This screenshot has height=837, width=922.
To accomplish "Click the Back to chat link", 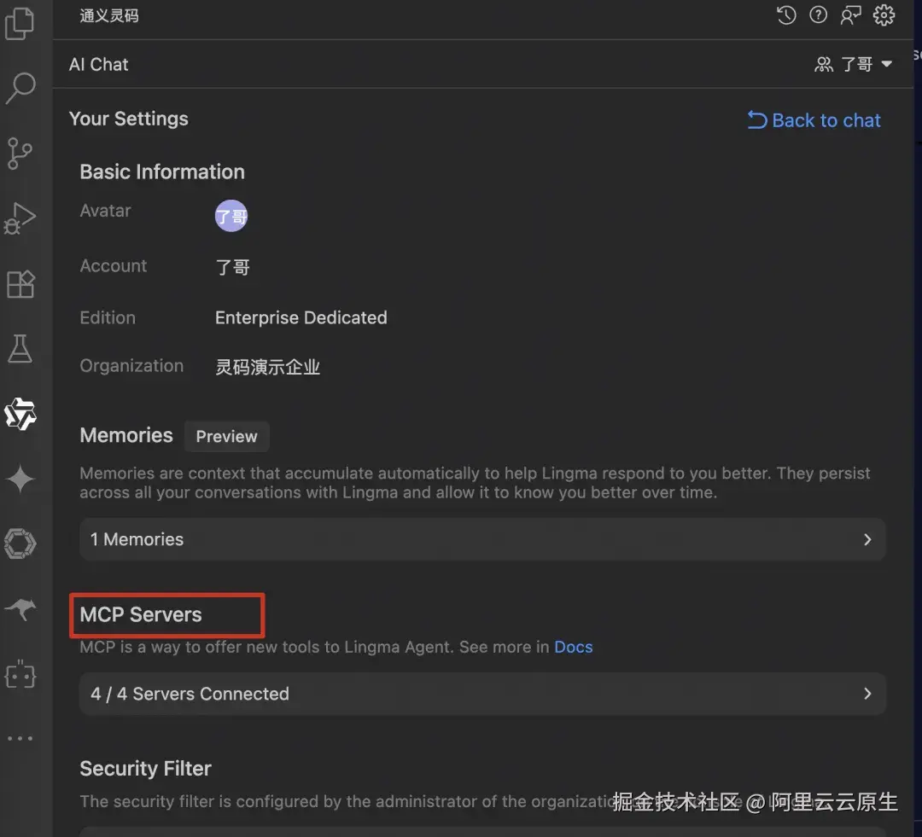I will 814,120.
